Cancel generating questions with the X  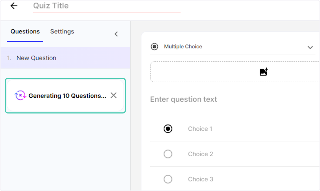point(113,95)
